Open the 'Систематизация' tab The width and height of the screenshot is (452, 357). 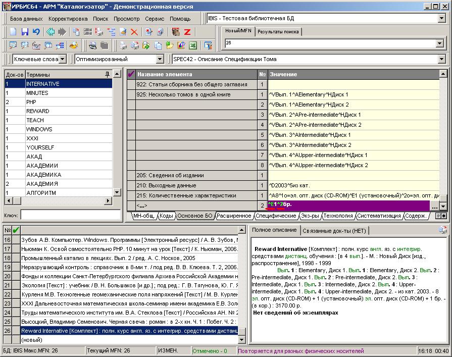[x=379, y=216]
